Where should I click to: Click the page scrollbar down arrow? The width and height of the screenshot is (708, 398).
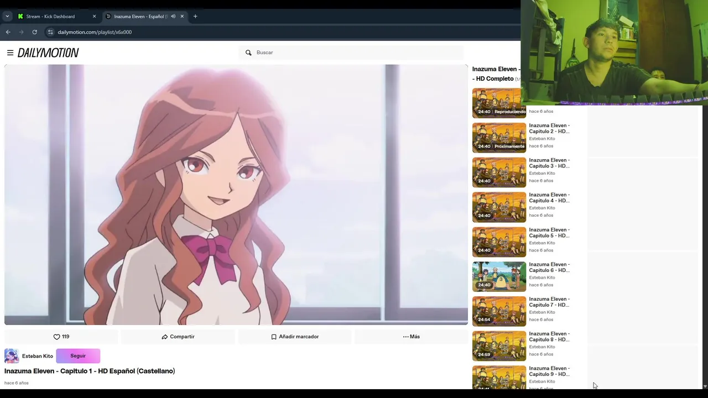click(705, 386)
